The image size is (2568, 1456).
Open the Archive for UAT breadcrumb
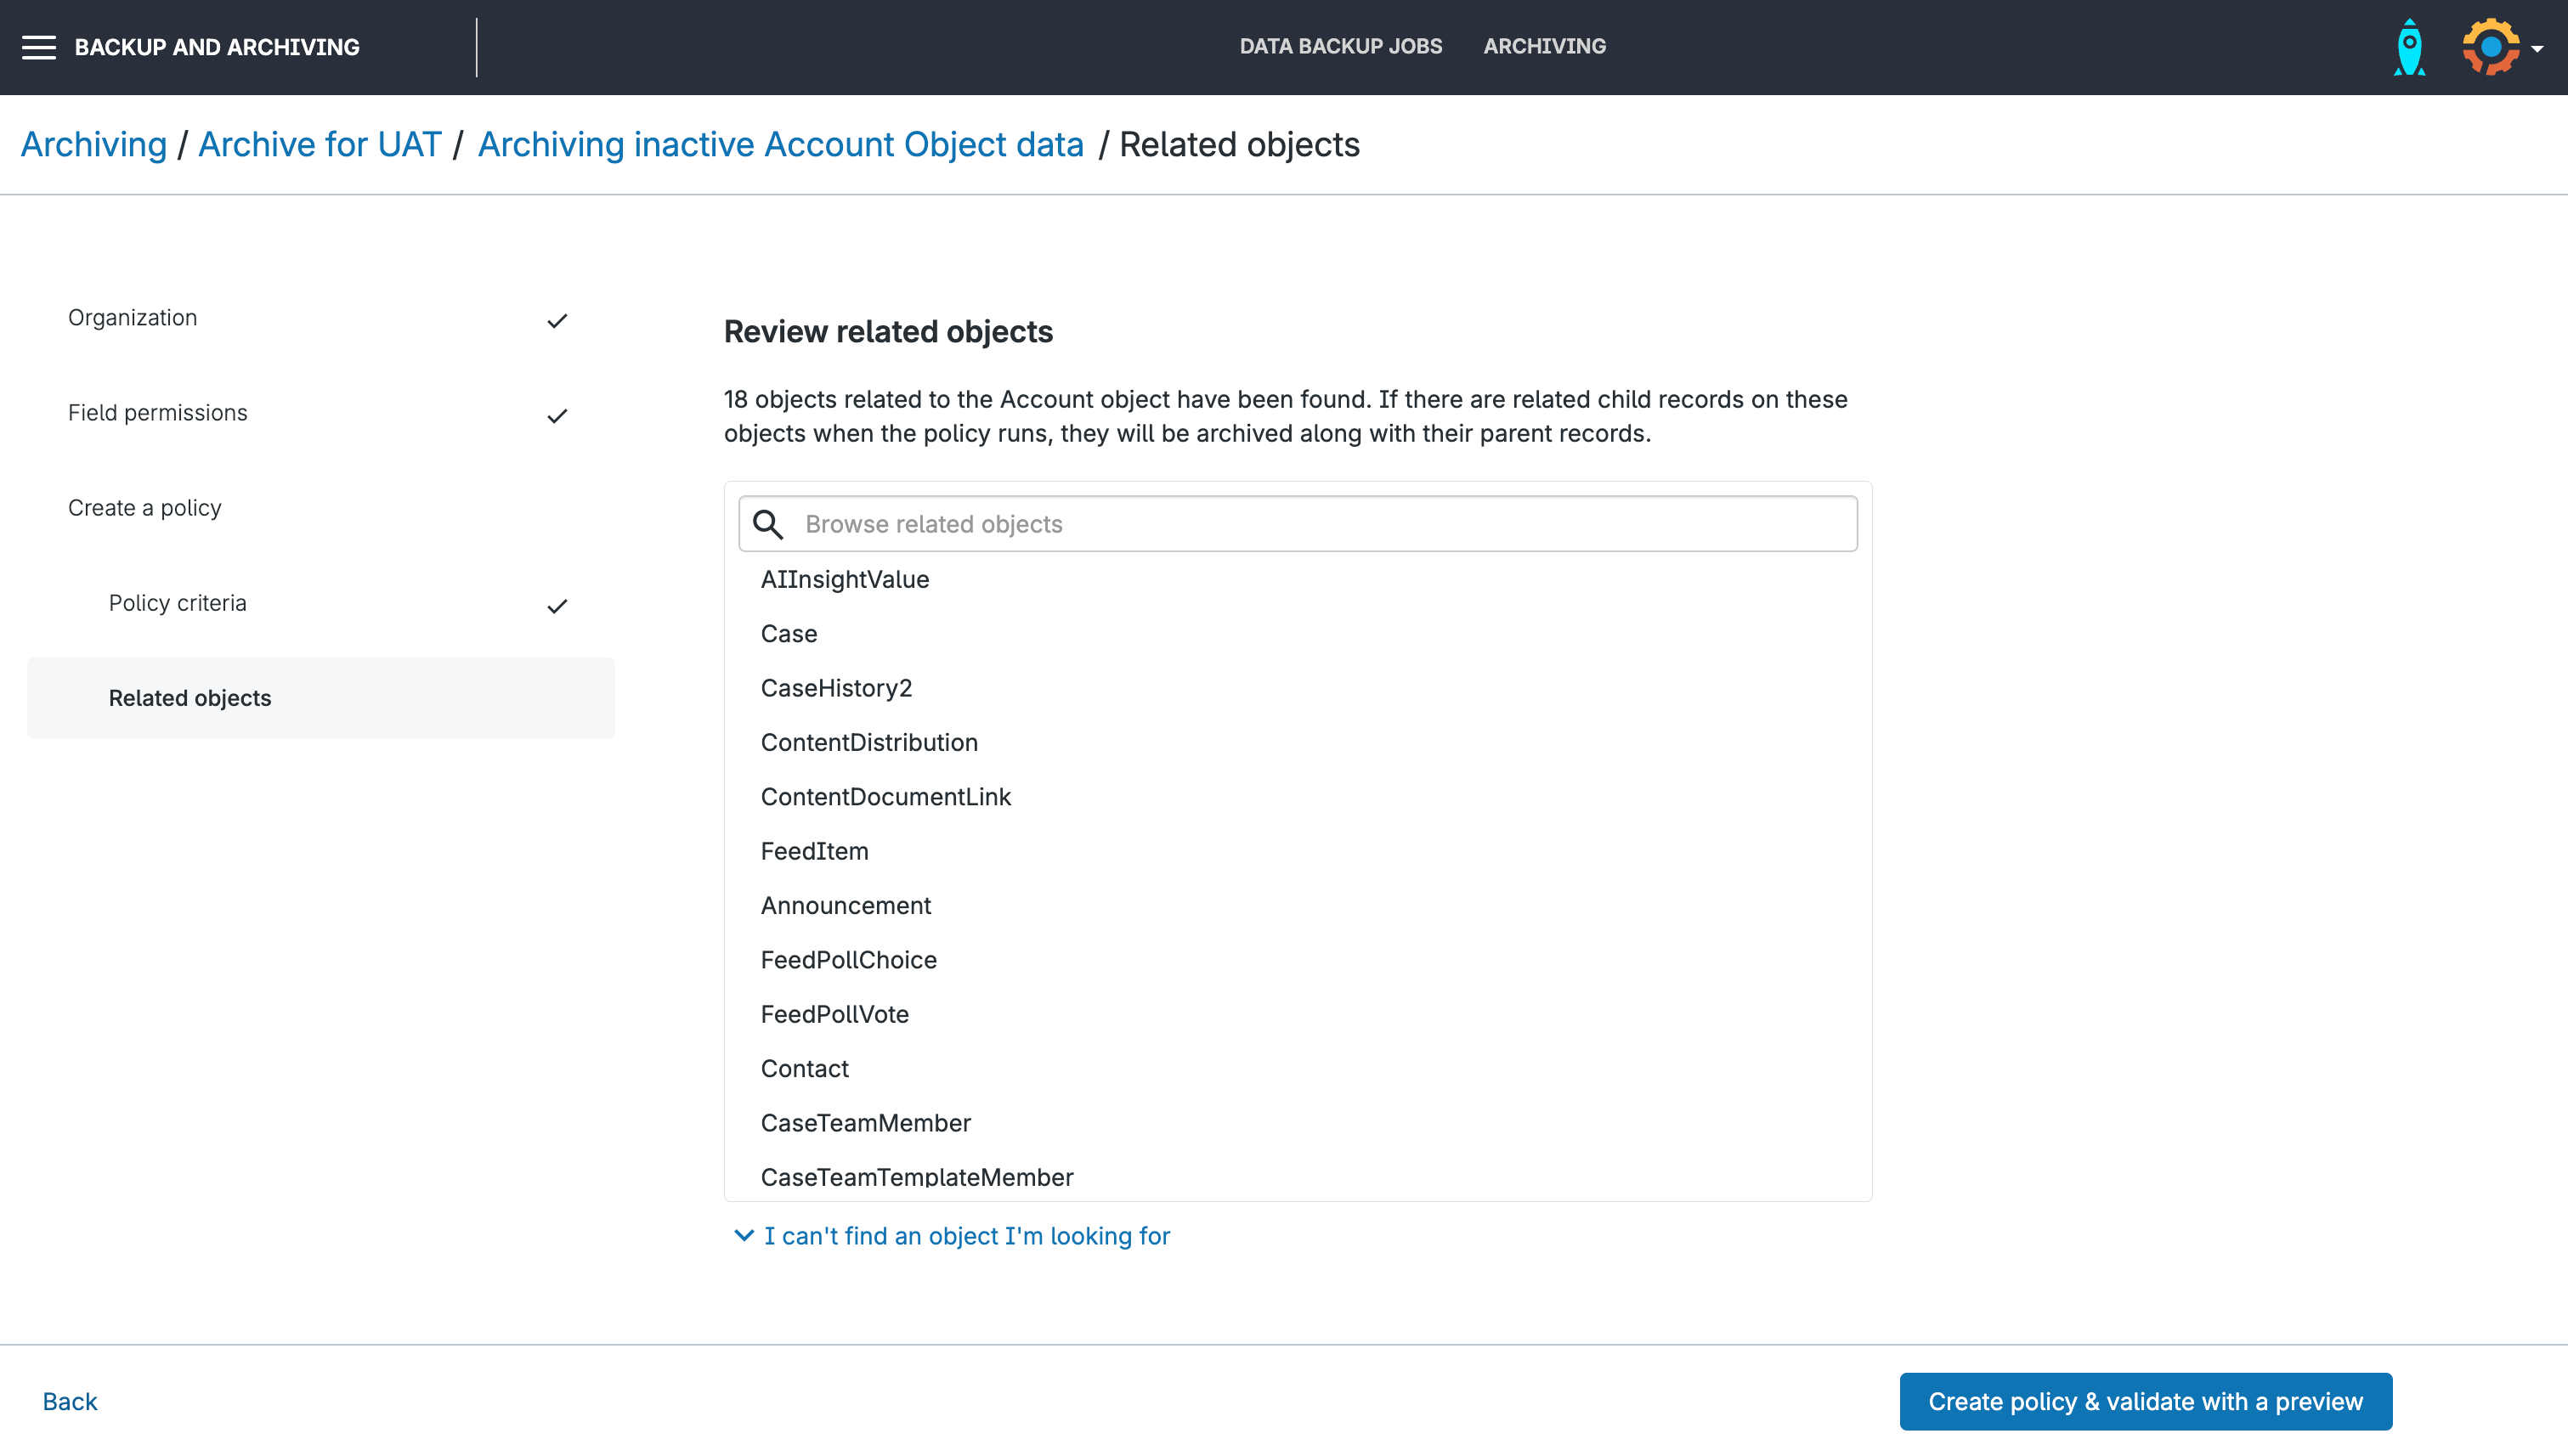(x=320, y=144)
